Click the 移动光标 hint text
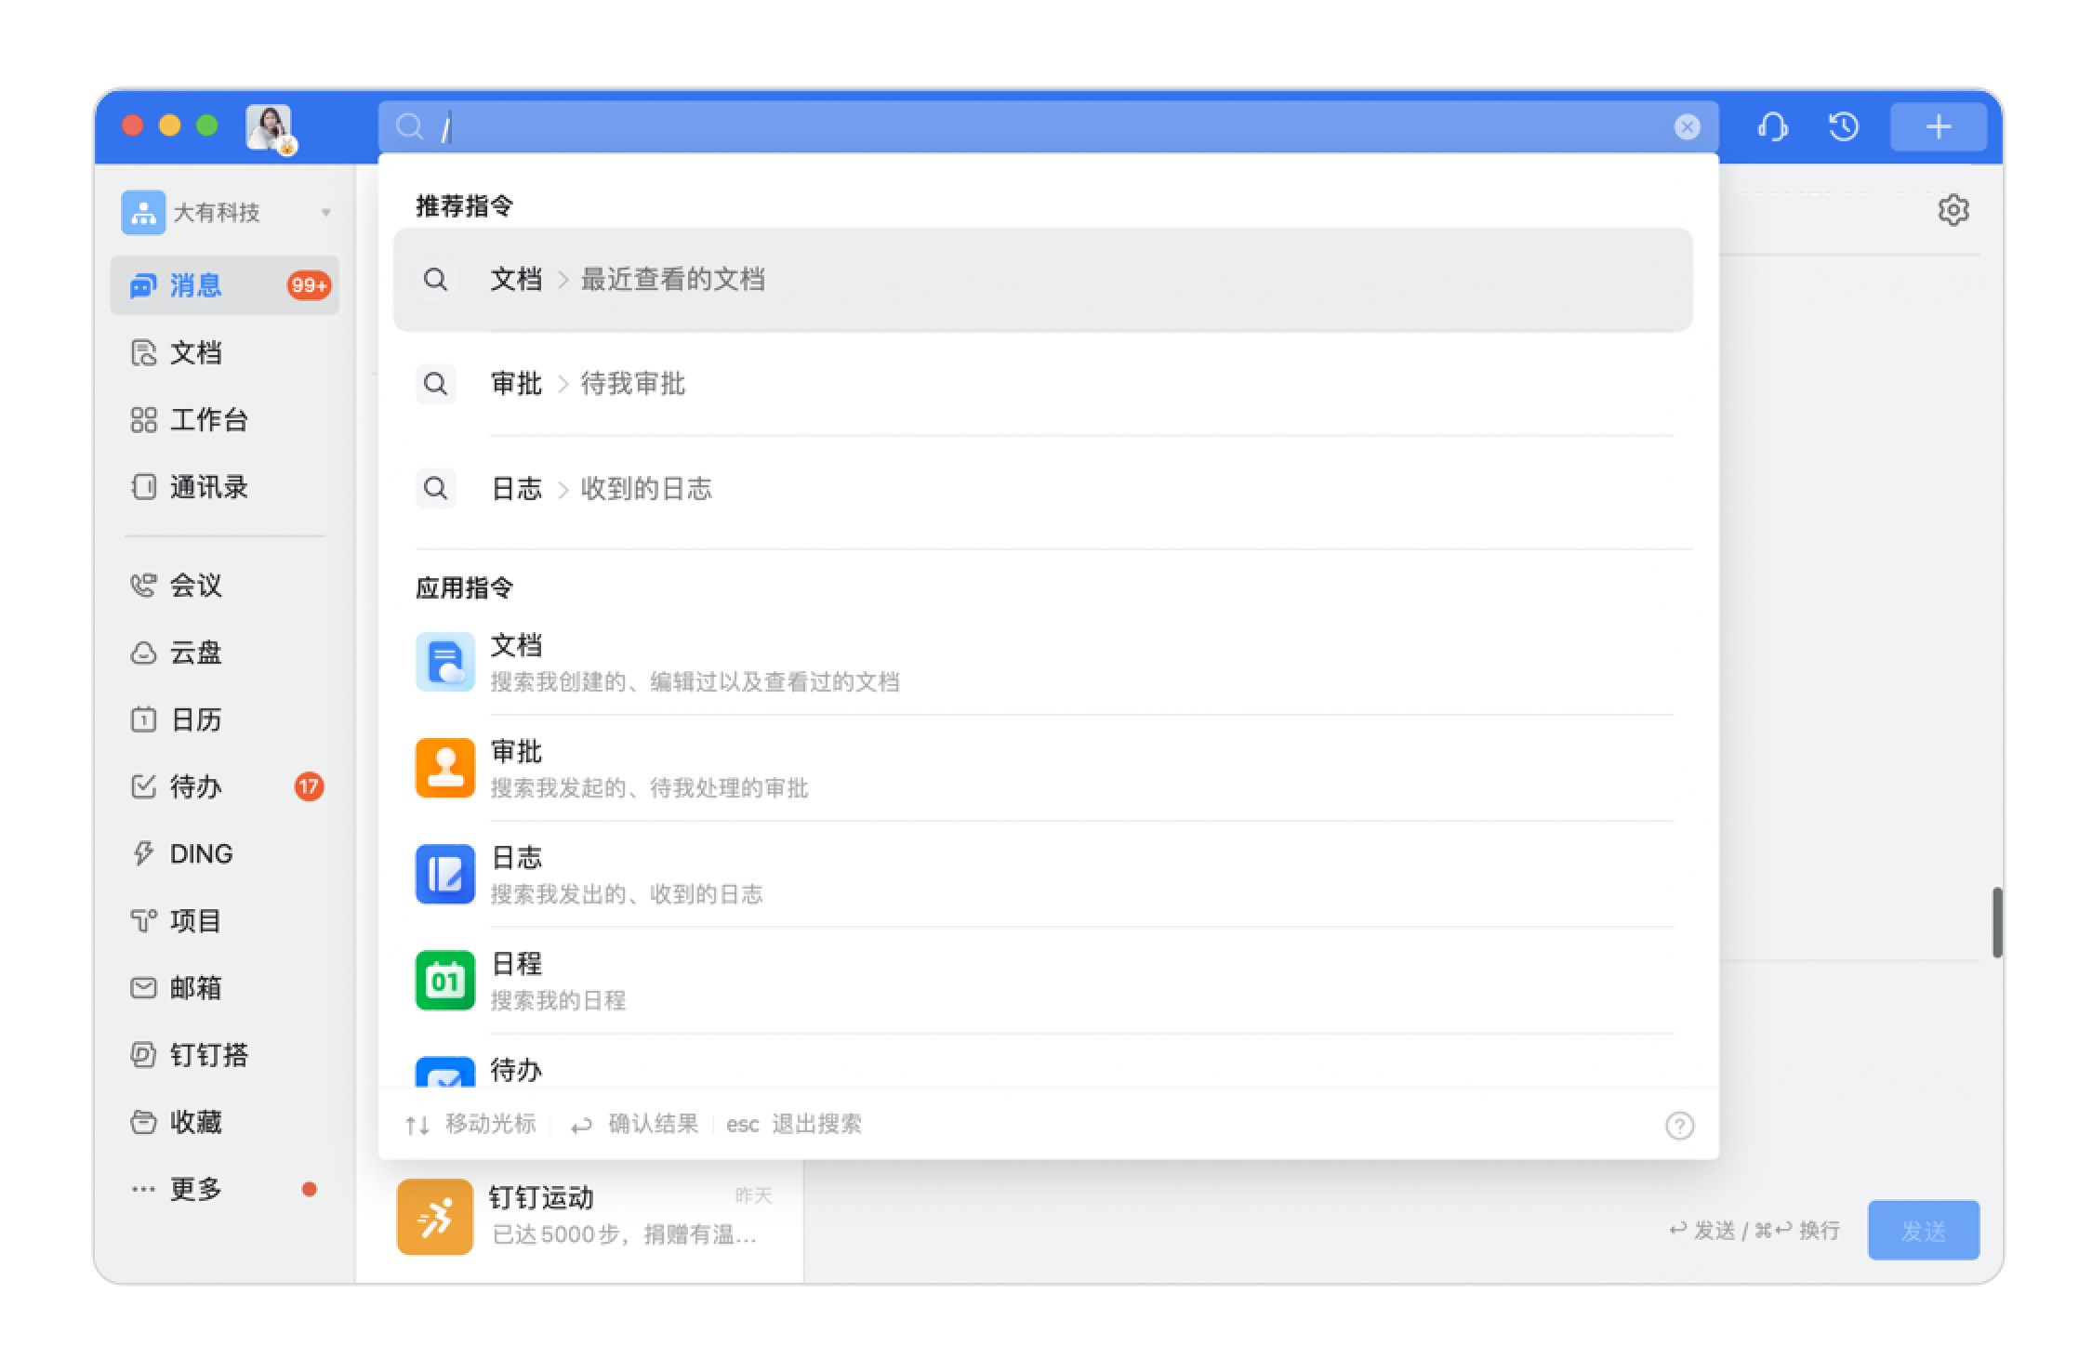 (x=490, y=1125)
